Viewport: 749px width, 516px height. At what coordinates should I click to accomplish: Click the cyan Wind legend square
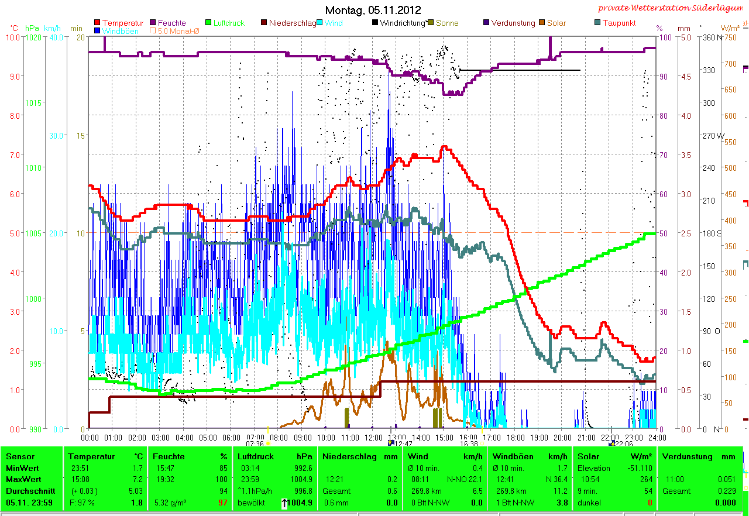319,23
